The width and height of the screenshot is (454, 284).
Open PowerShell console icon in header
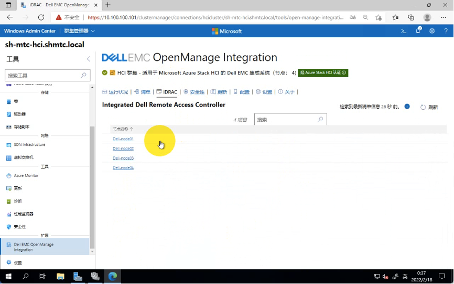point(403,31)
